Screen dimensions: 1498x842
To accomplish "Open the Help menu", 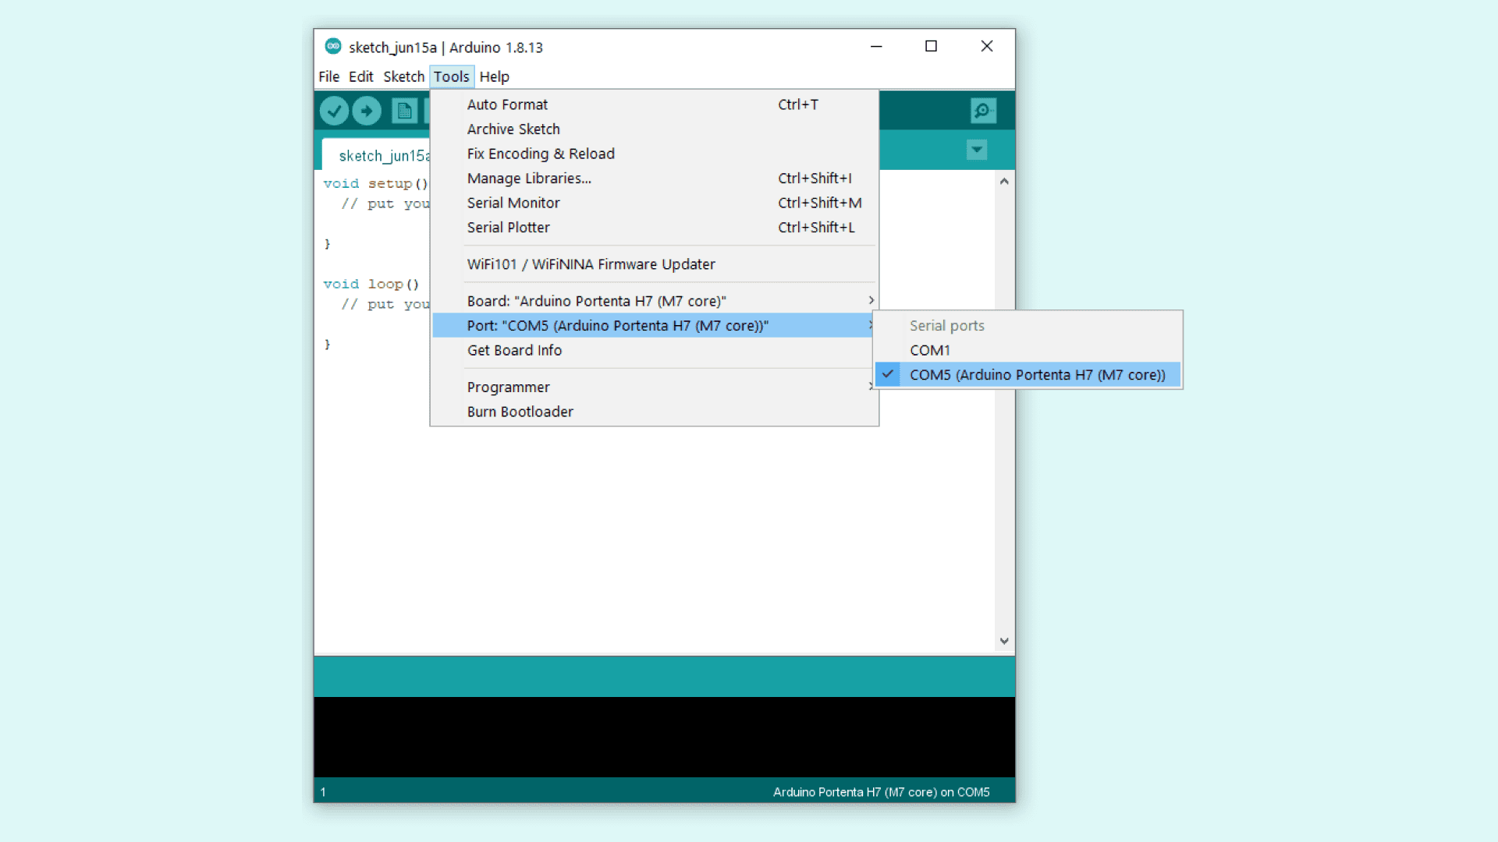I will [x=494, y=76].
